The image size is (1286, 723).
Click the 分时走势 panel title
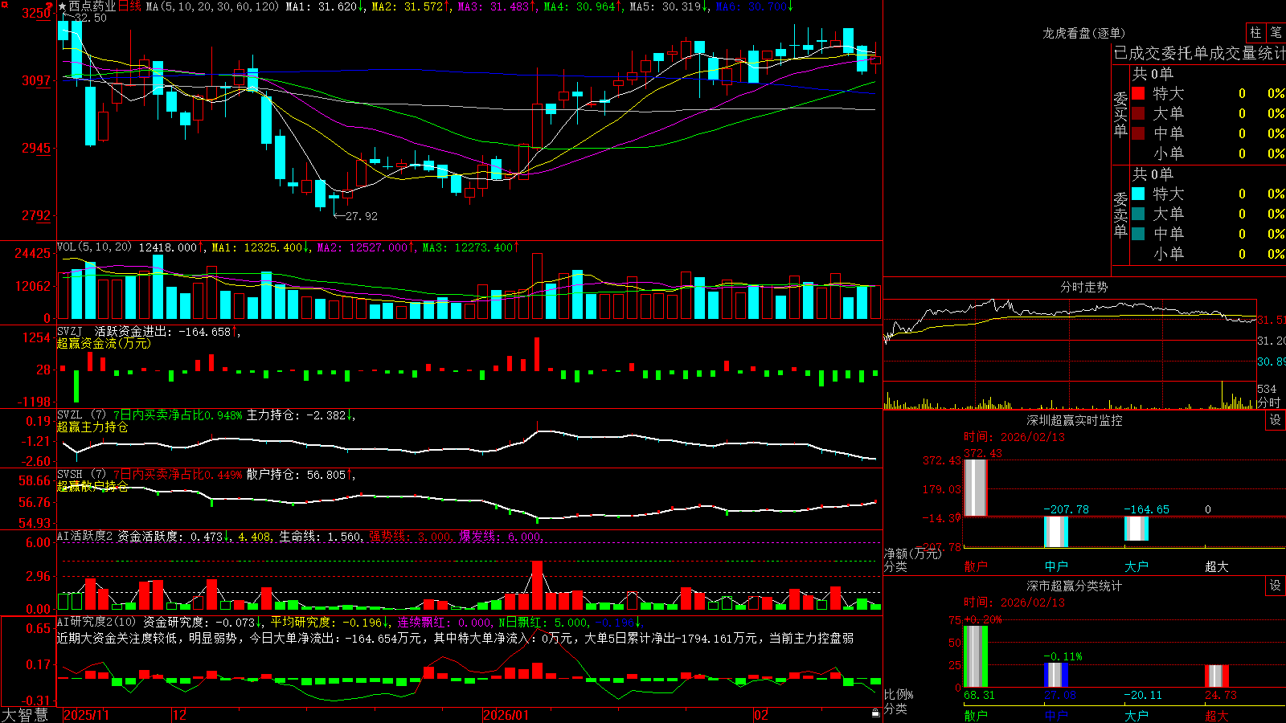pyautogui.click(x=1083, y=287)
